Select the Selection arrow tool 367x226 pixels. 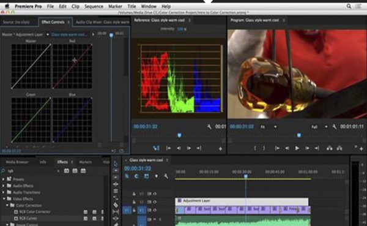pos(116,164)
